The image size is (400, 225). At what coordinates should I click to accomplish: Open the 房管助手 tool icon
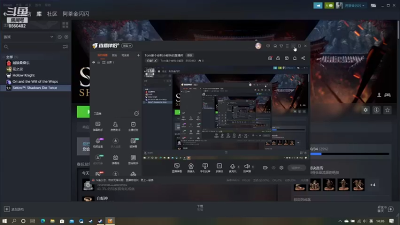[x=115, y=126]
